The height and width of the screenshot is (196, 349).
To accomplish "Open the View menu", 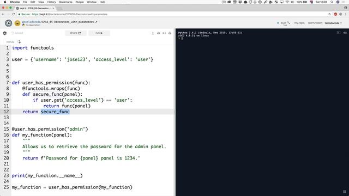I will click(41, 2).
